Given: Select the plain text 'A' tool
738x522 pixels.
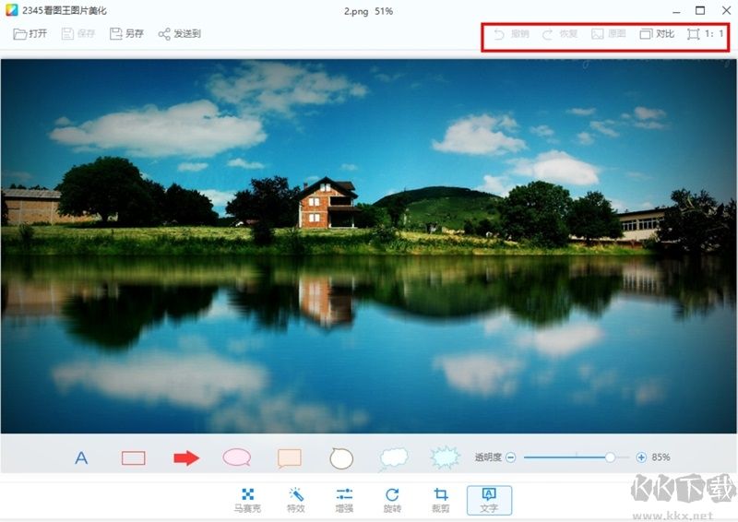Looking at the screenshot, I should pyautogui.click(x=81, y=457).
